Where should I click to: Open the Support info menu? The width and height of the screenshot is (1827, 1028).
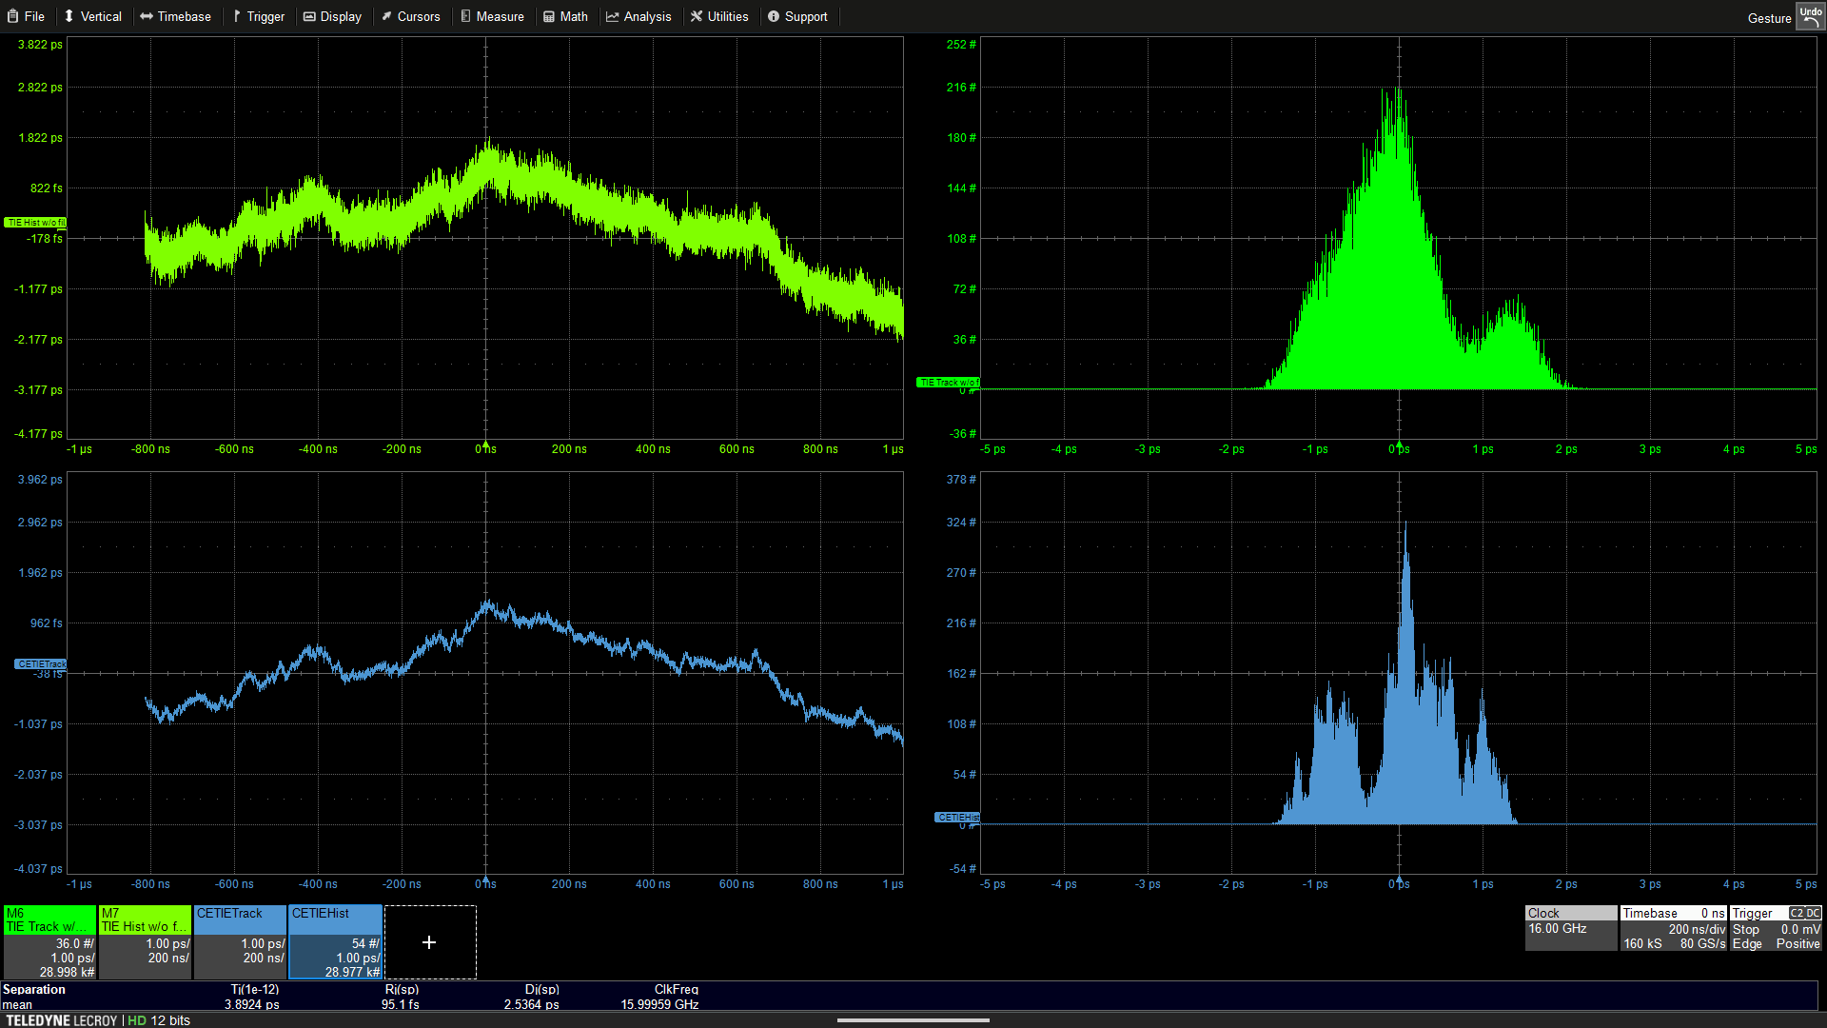click(797, 16)
